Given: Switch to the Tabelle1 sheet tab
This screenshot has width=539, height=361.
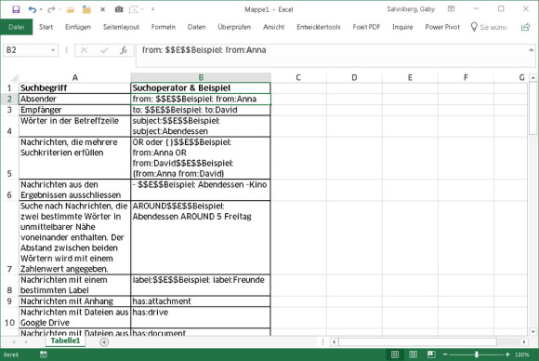Looking at the screenshot, I should [65, 341].
